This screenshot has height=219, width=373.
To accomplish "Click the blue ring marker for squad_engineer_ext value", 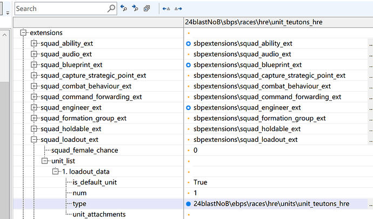I will click(x=189, y=108).
